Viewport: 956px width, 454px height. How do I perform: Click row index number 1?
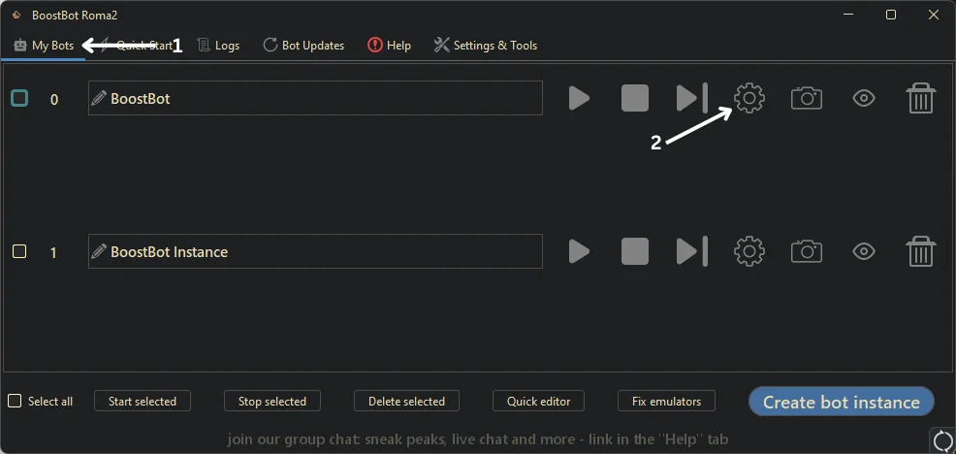(53, 252)
